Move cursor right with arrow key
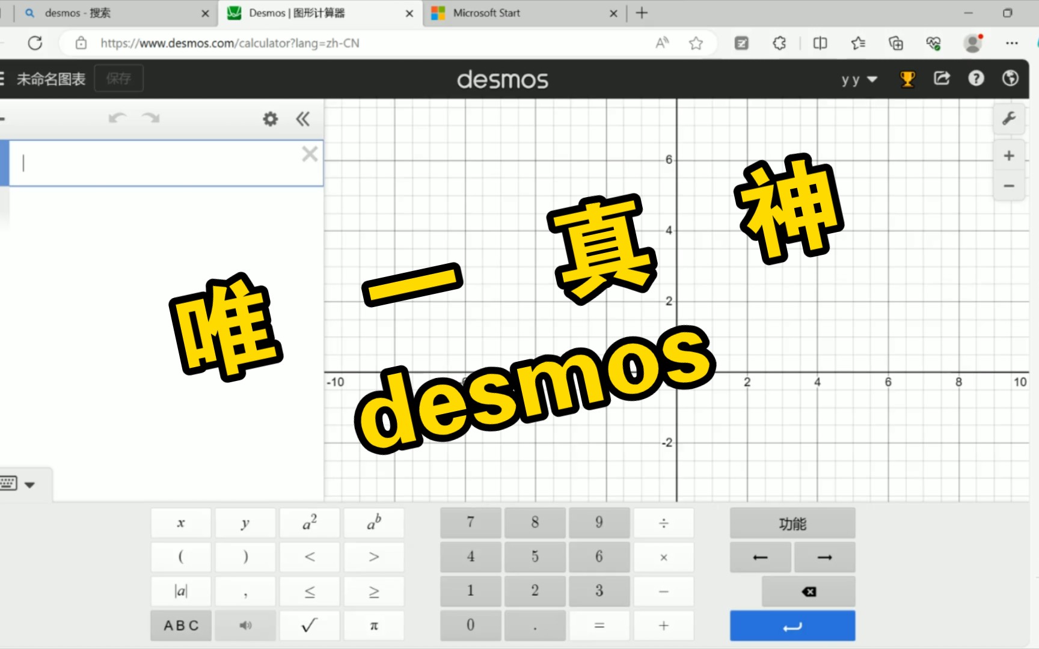The width and height of the screenshot is (1039, 649). tap(825, 557)
